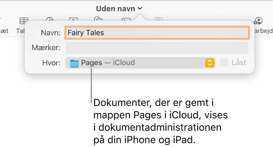The image size is (273, 147).
Task: Click the Samarbejd toolbar label
Action: 263,31
